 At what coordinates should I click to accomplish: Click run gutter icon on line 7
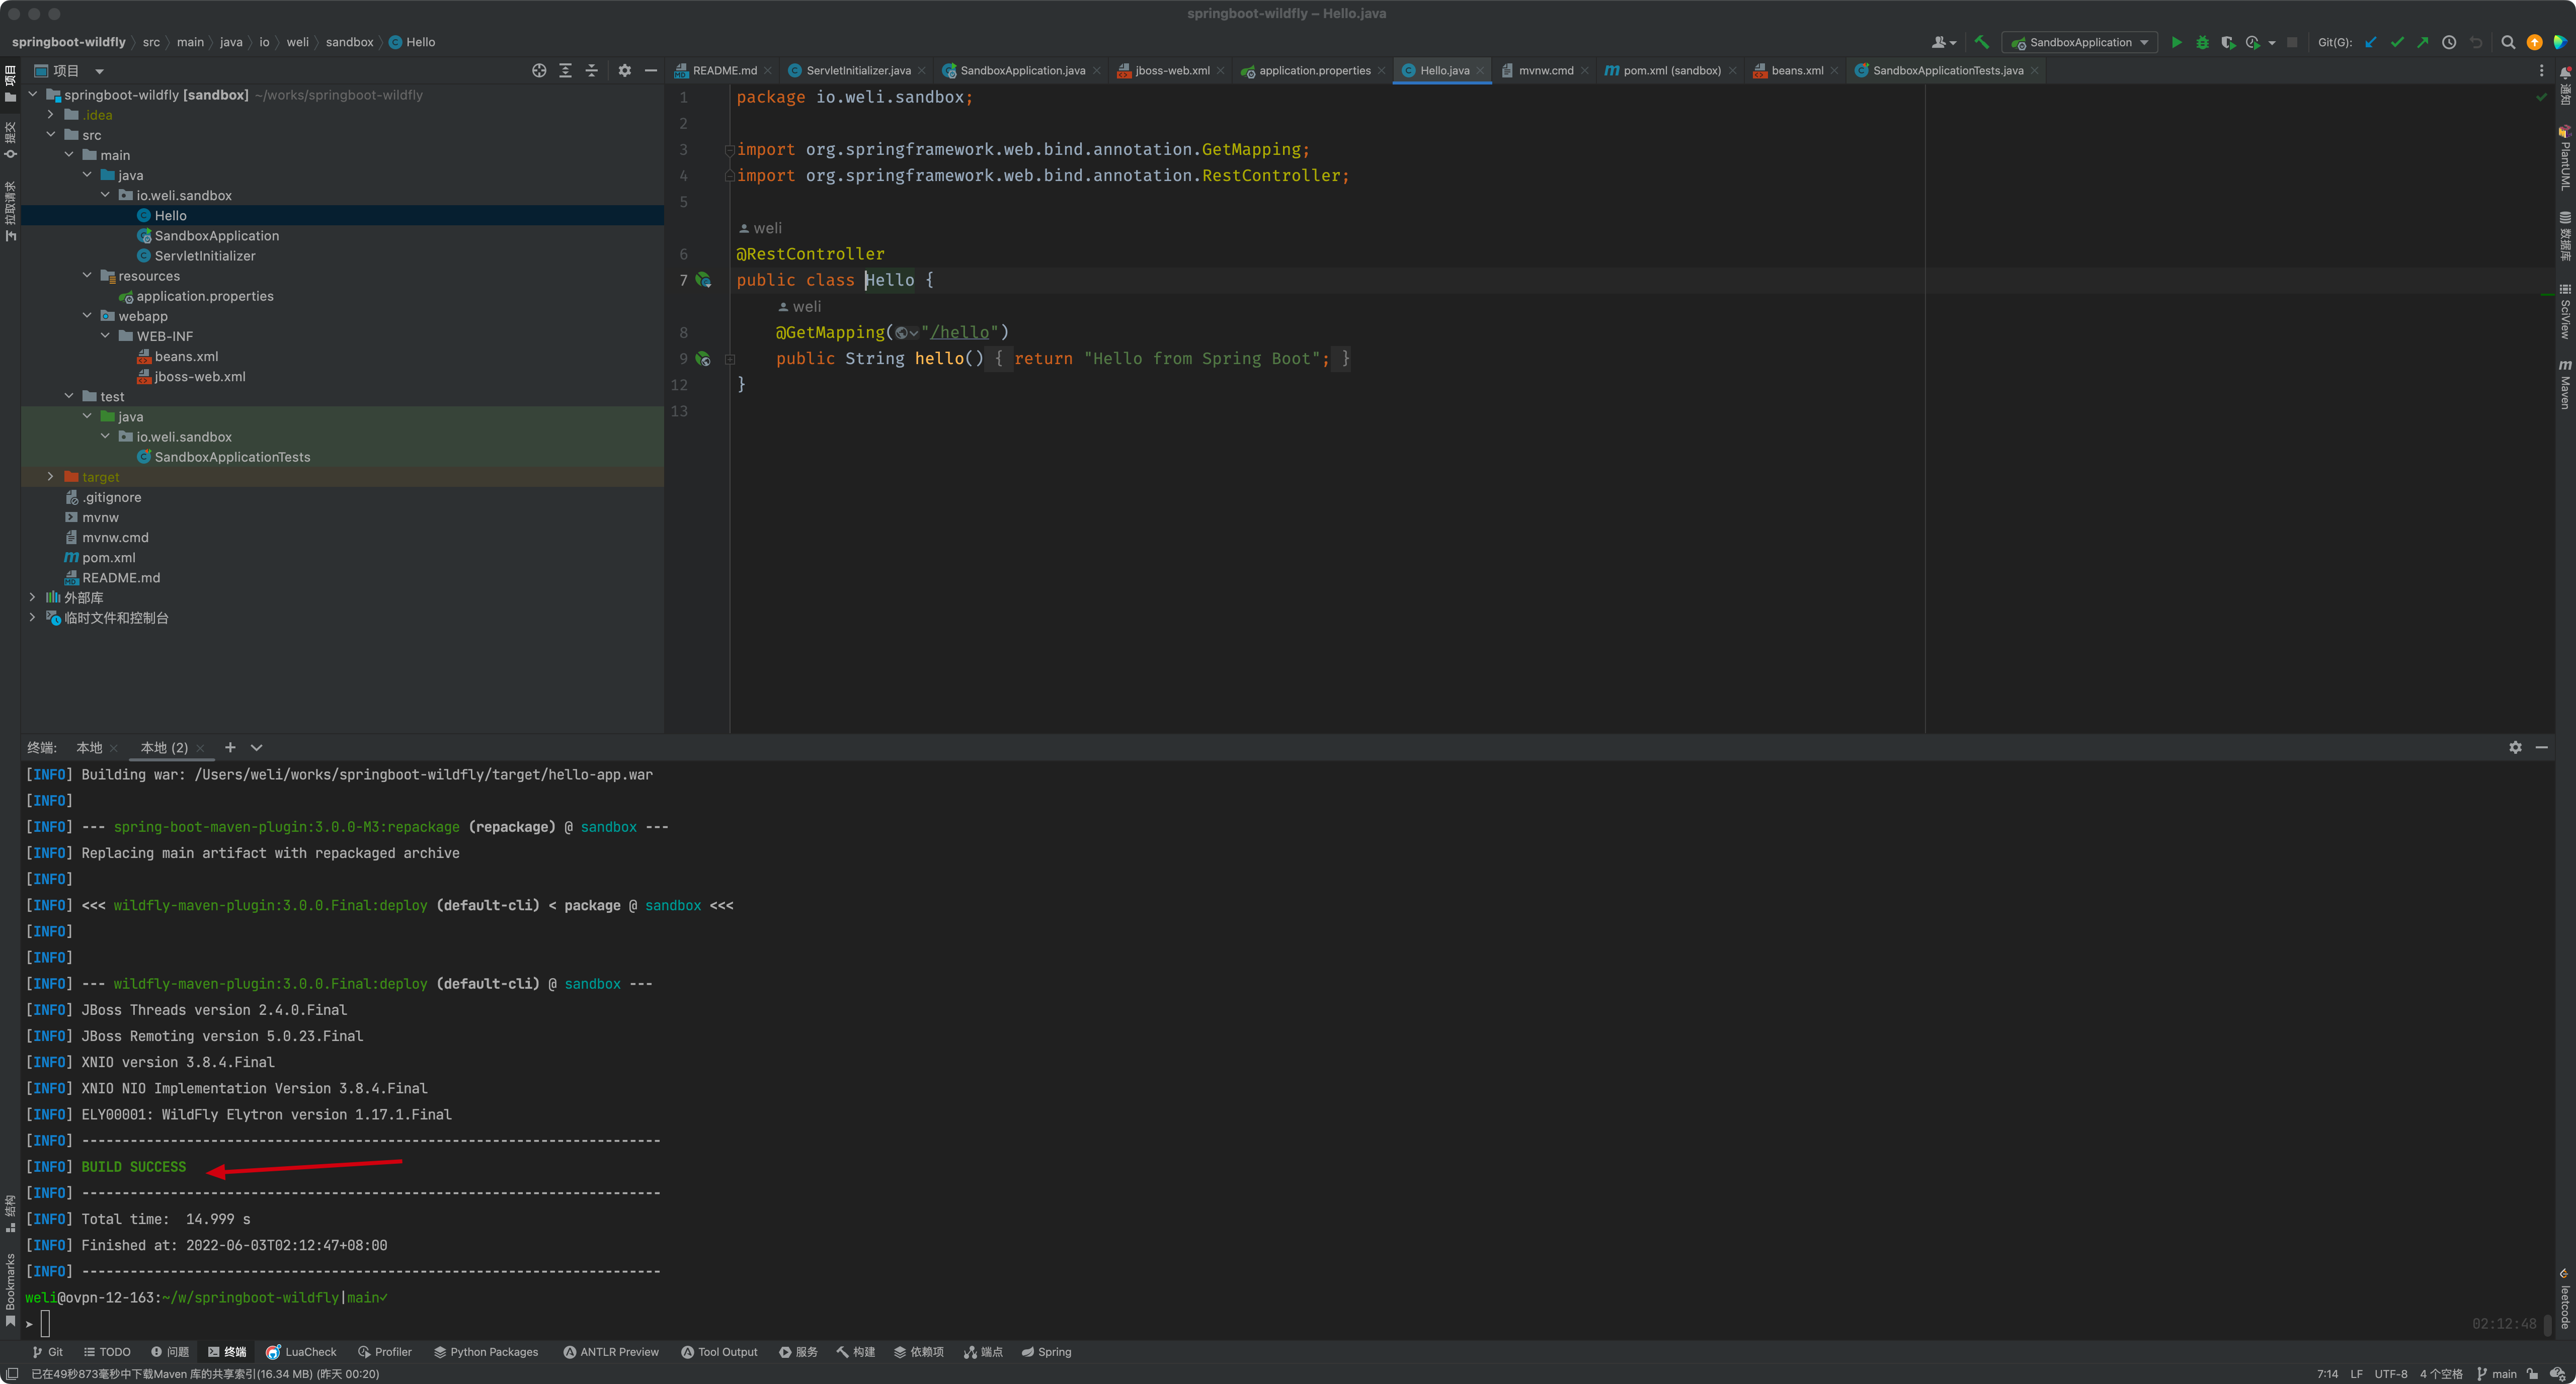click(703, 281)
